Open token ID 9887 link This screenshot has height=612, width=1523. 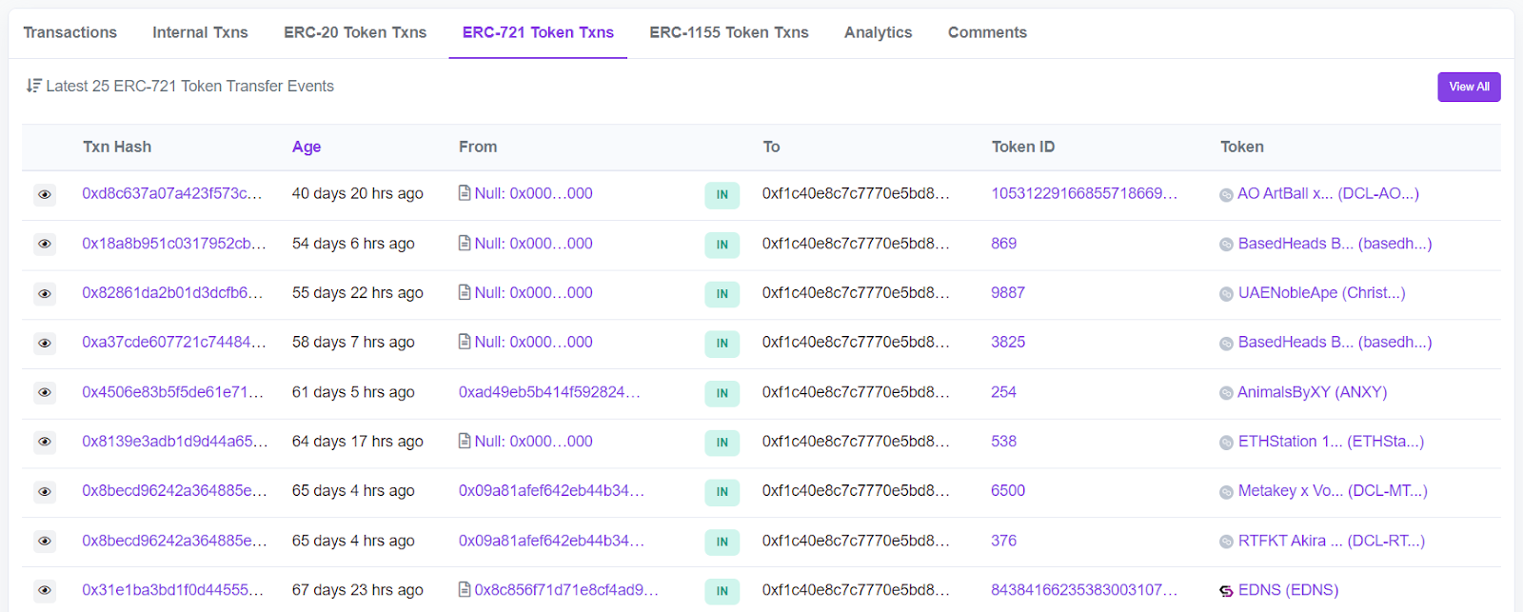tap(1007, 293)
